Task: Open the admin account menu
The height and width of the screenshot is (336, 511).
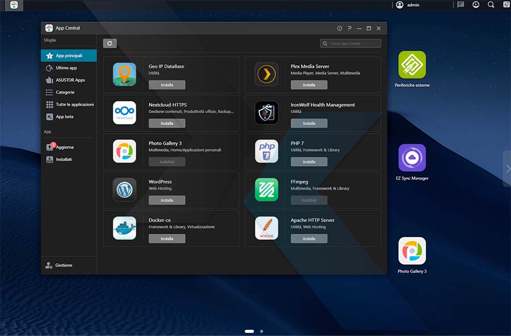Action: click(408, 5)
